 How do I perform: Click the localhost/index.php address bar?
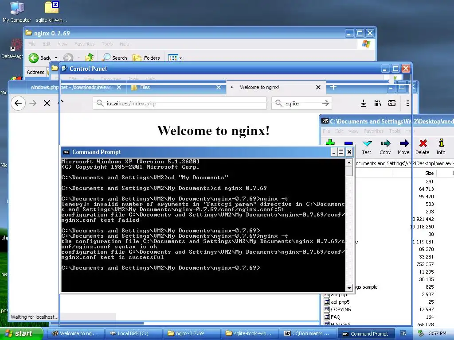(x=180, y=103)
